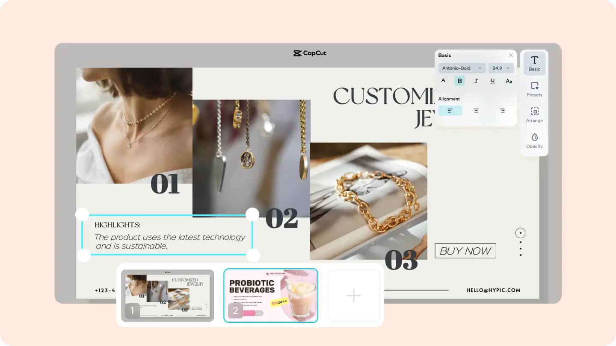Select the gold chain bracelet photo

369,201
